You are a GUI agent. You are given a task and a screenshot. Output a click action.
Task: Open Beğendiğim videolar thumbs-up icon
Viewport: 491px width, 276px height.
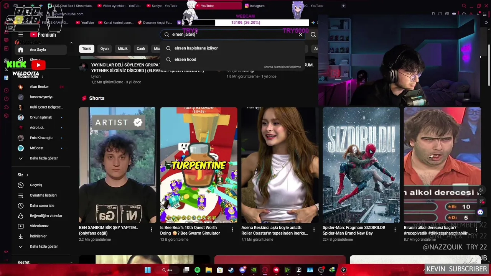21,216
